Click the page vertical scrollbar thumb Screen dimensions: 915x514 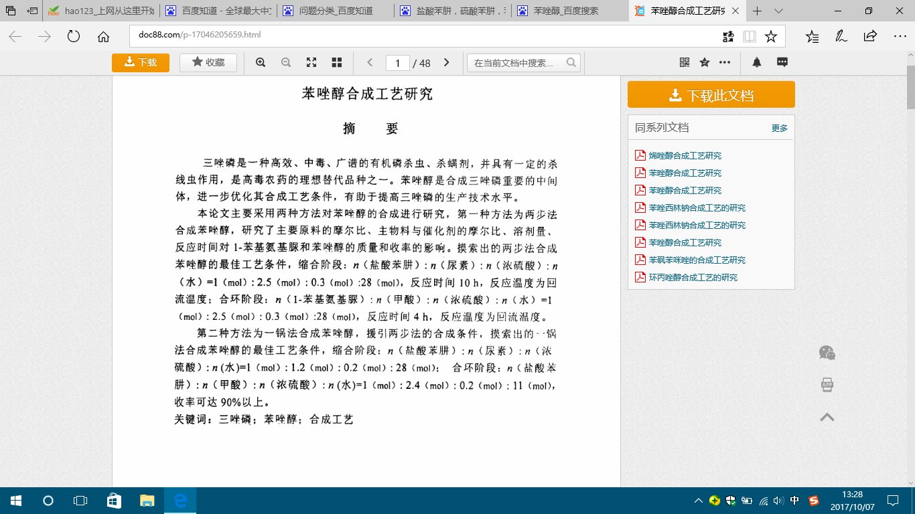911,87
